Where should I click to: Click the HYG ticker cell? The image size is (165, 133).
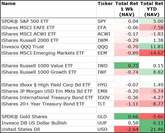pyautogui.click(x=102, y=85)
